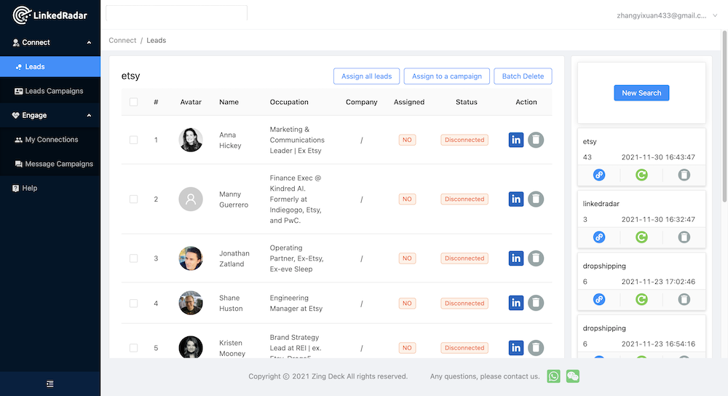Screen dimensions: 728x396
Task: Delete the Anna Hickey lead
Action: [x=536, y=140]
